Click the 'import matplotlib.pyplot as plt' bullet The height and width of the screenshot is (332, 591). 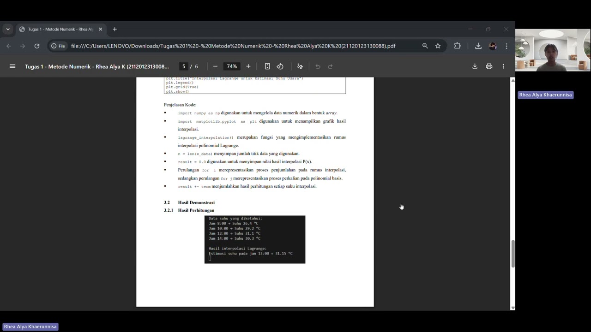coord(262,125)
